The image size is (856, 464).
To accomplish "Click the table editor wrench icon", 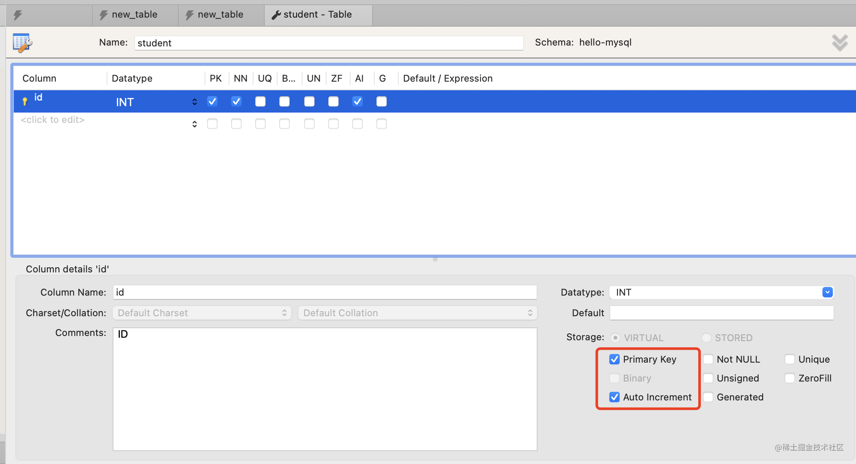I will click(x=22, y=43).
